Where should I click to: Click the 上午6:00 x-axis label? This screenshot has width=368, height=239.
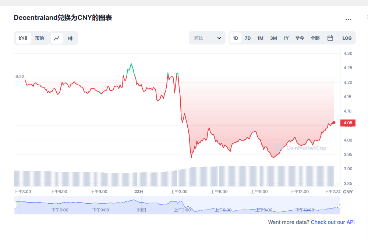click(x=219, y=192)
